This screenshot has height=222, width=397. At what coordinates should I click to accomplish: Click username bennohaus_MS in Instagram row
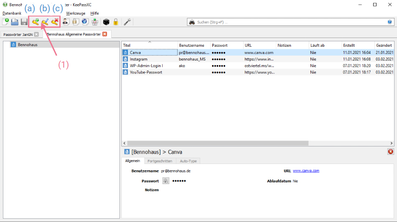pyautogui.click(x=192, y=59)
